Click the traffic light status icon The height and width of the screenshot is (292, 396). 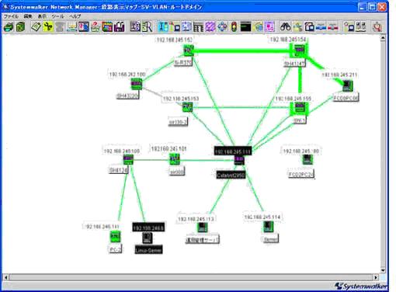click(234, 27)
